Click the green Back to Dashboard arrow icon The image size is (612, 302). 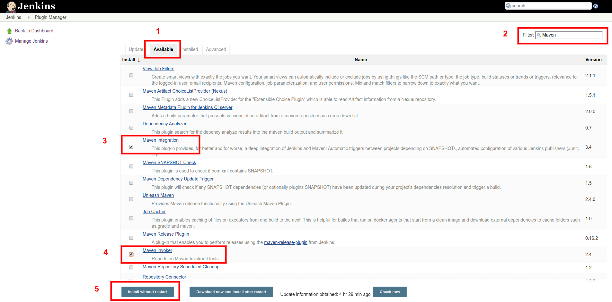[9, 31]
